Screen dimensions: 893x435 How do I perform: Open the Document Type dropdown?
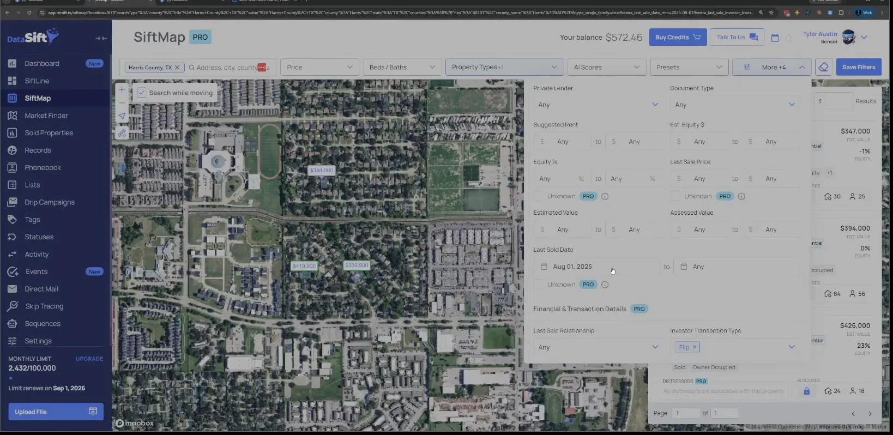[735, 105]
